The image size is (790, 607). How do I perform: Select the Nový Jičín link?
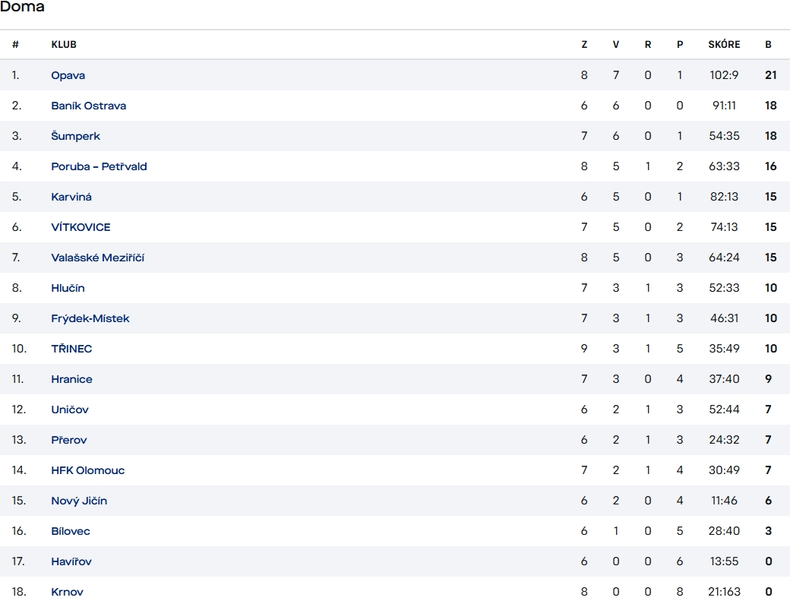tap(79, 501)
